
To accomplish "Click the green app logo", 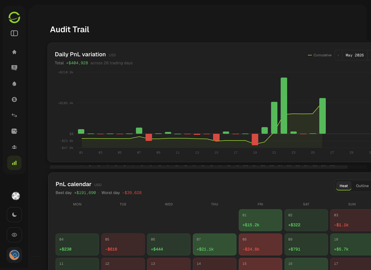I will 14,17.
